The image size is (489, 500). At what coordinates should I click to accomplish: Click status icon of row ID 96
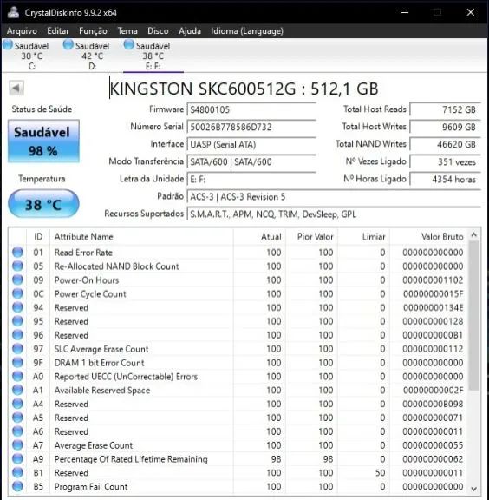click(17, 335)
